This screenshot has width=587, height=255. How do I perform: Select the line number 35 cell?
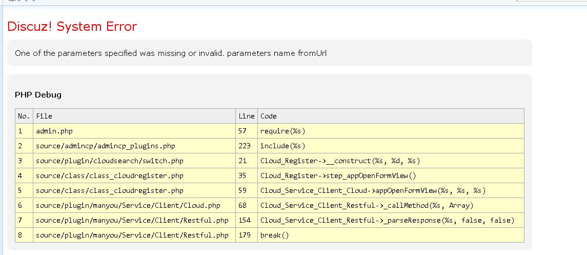247,175
